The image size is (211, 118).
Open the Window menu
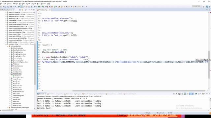point(43,4)
